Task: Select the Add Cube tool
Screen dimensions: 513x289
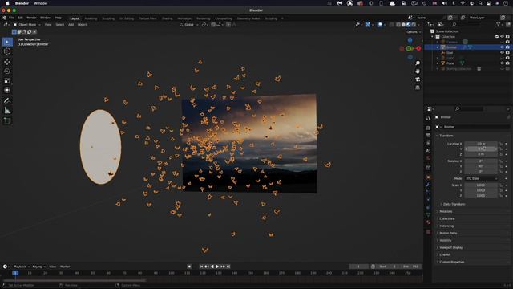Action: (x=7, y=121)
